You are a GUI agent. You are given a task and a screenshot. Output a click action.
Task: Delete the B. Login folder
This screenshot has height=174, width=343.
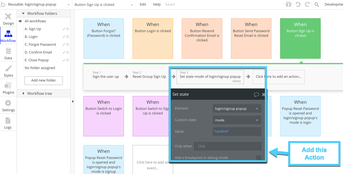tap(68, 37)
